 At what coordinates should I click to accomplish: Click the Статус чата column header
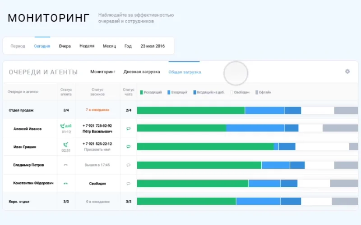point(129,92)
